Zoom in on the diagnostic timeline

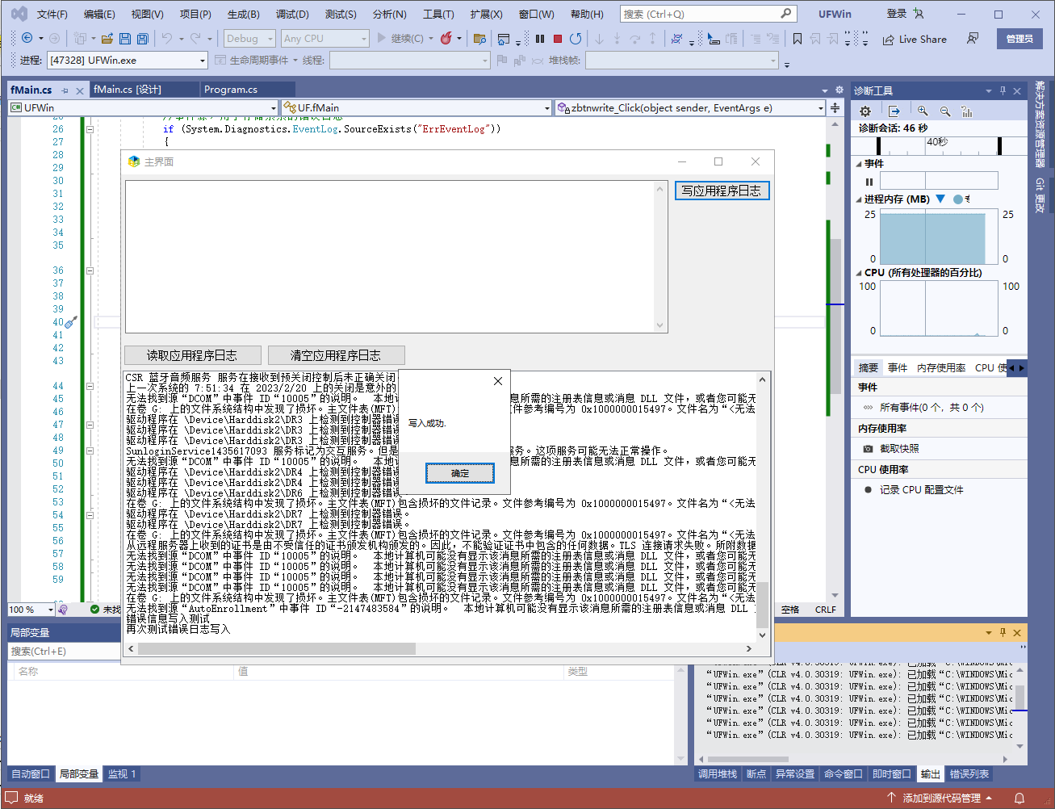point(922,111)
